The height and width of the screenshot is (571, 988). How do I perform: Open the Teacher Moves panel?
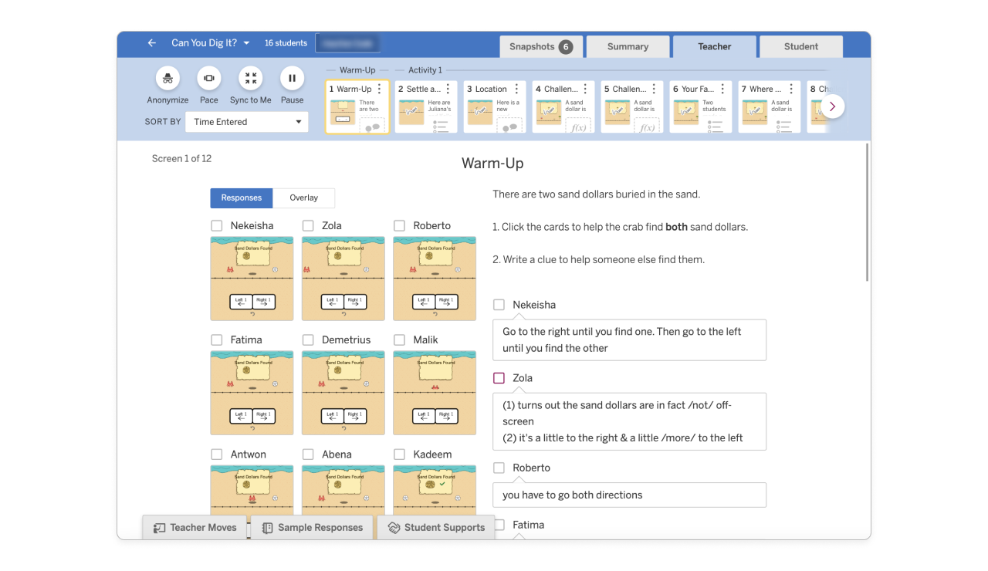click(x=195, y=528)
